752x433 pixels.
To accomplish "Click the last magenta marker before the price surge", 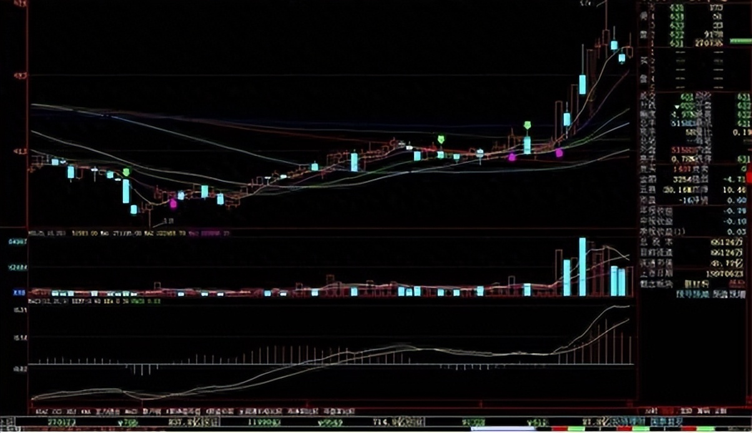I will [559, 152].
